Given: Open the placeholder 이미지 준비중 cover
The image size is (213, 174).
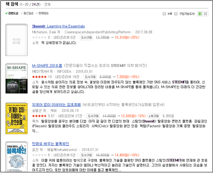Looking at the screenshot, I should point(16,40).
